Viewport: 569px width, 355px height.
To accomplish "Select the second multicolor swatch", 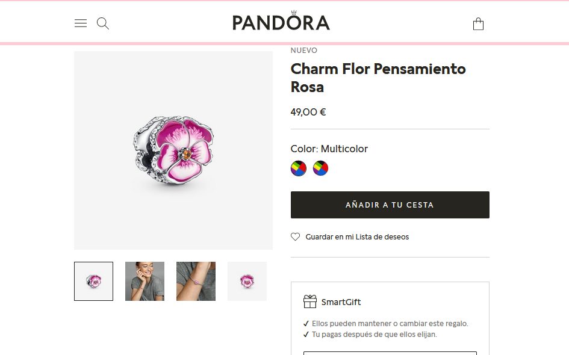I will pyautogui.click(x=321, y=168).
